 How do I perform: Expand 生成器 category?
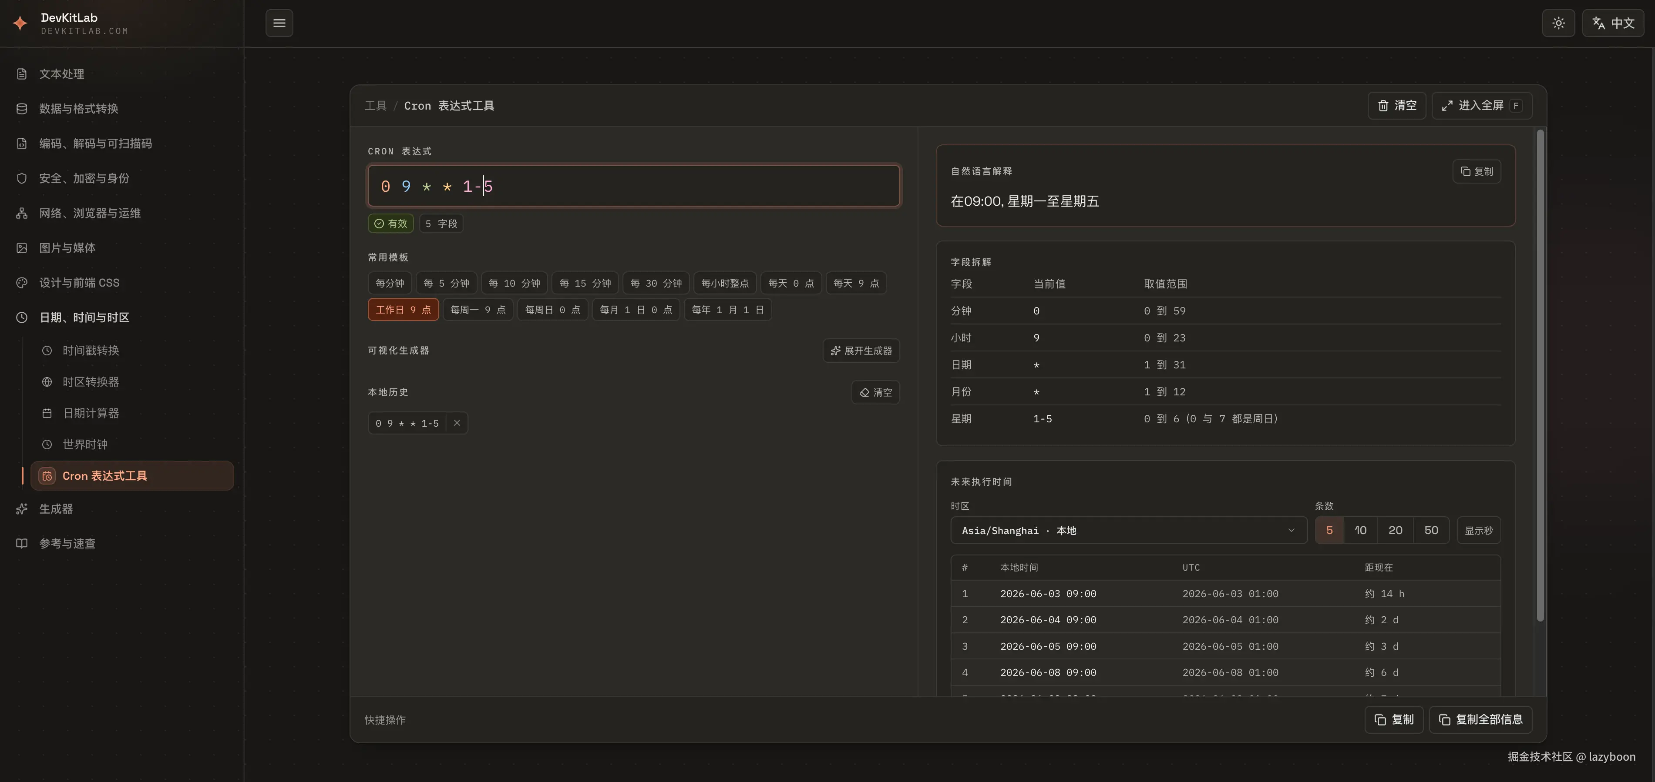[x=122, y=509]
